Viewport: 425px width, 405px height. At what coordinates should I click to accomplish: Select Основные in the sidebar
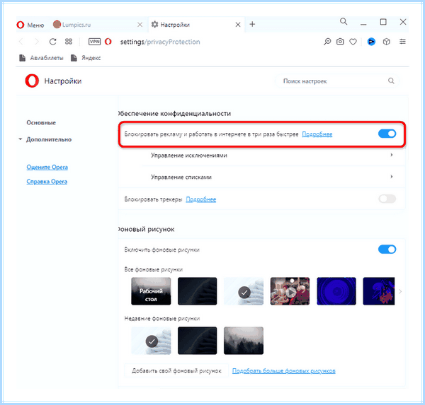pyautogui.click(x=41, y=122)
